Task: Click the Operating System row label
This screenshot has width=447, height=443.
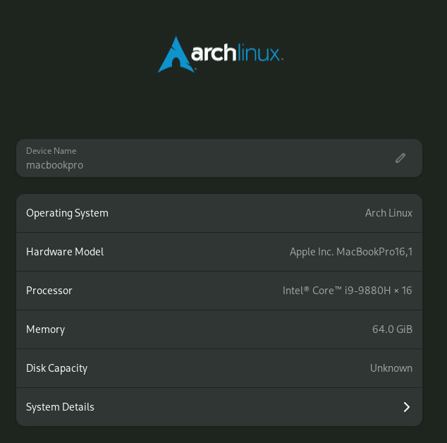Action: click(x=67, y=213)
